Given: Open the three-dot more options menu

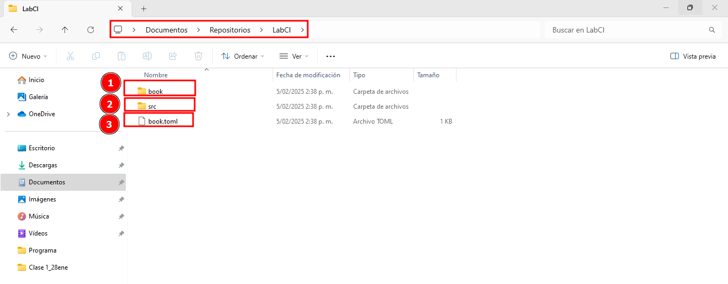Looking at the screenshot, I should [331, 56].
